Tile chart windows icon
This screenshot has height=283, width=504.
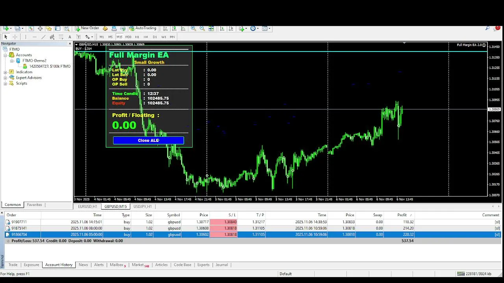pyautogui.click(x=211, y=28)
